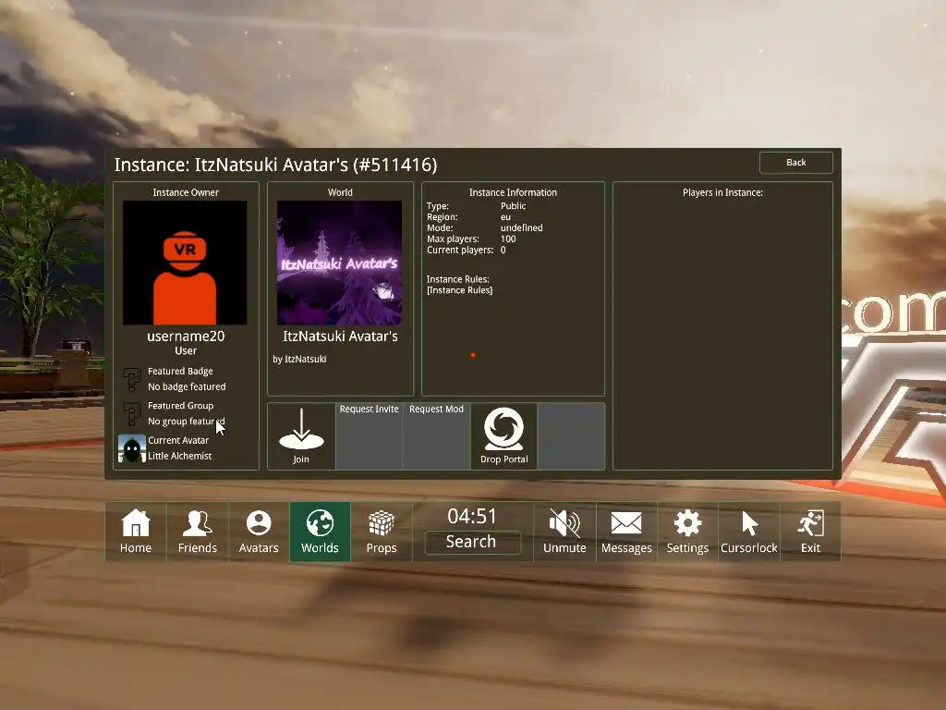This screenshot has width=946, height=710.
Task: Click the Request Invite button
Action: (370, 436)
